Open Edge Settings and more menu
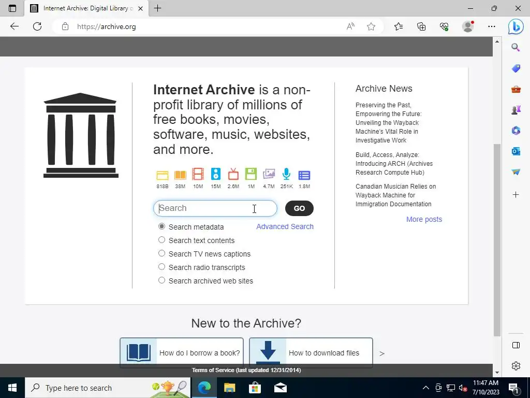This screenshot has width=530, height=398. click(492, 26)
